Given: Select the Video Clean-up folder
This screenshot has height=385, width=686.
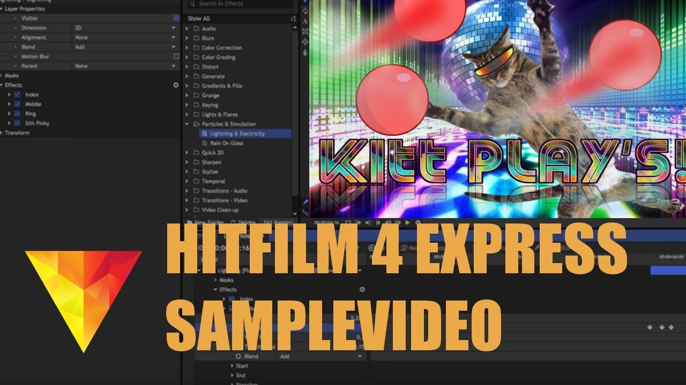Looking at the screenshot, I should (220, 210).
